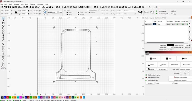Toggle Output switch for accessories layer
Screen dimensions: 192x101
(177, 24)
